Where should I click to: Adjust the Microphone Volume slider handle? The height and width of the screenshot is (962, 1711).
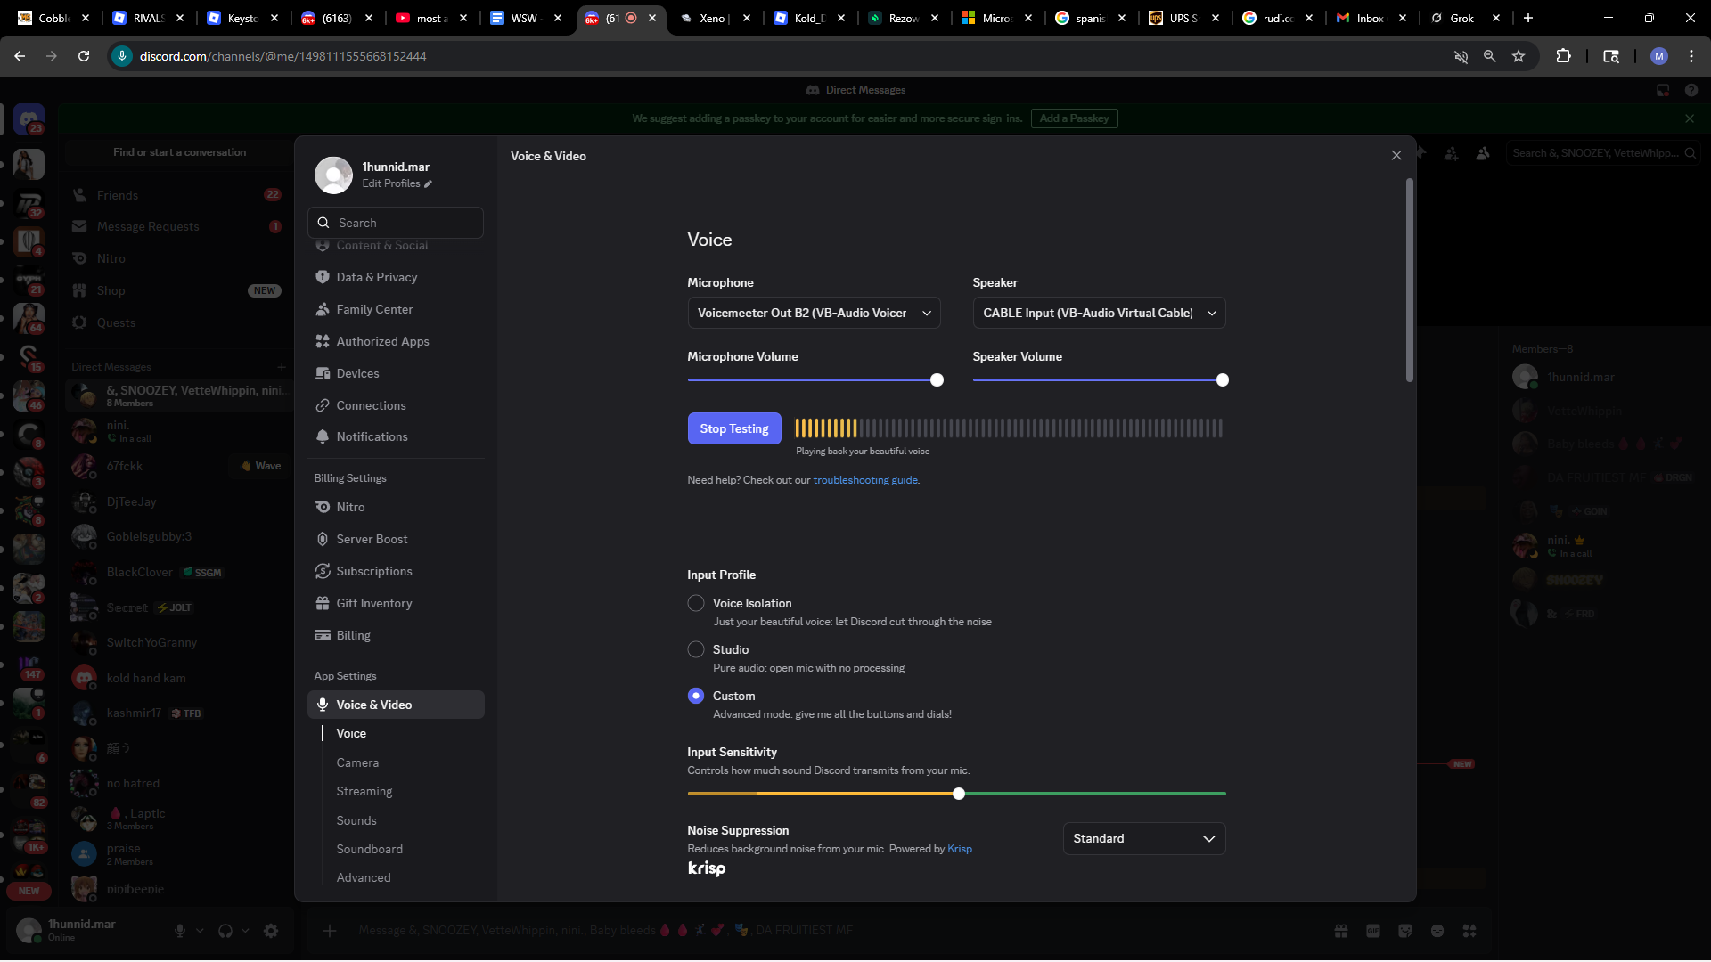coord(937,380)
